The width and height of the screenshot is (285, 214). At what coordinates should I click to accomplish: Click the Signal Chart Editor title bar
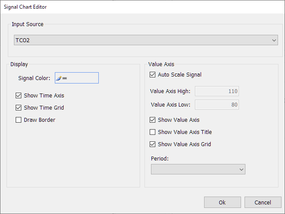click(143, 7)
